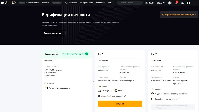
Task: Expand the криптовалюту dropdown menu
Action: pyautogui.click(x=32, y=3)
